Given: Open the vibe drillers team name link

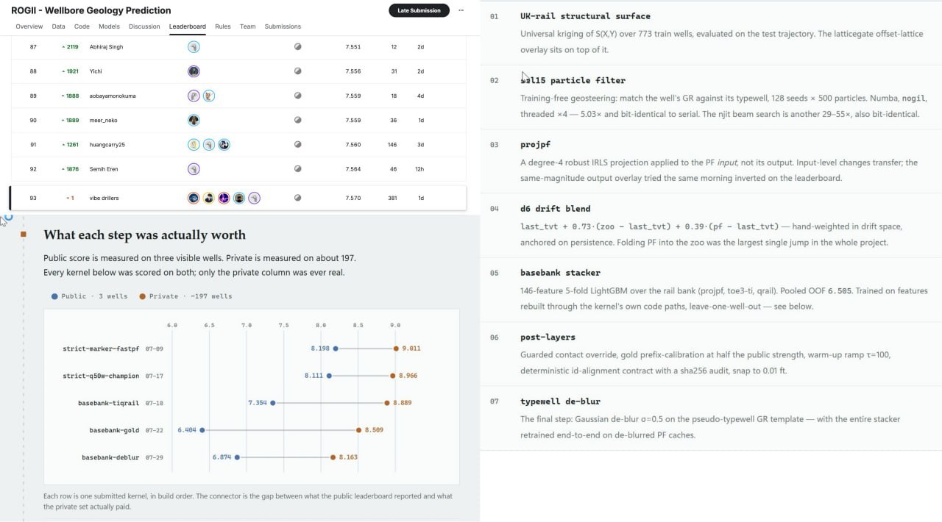Looking at the screenshot, I should coord(105,198).
